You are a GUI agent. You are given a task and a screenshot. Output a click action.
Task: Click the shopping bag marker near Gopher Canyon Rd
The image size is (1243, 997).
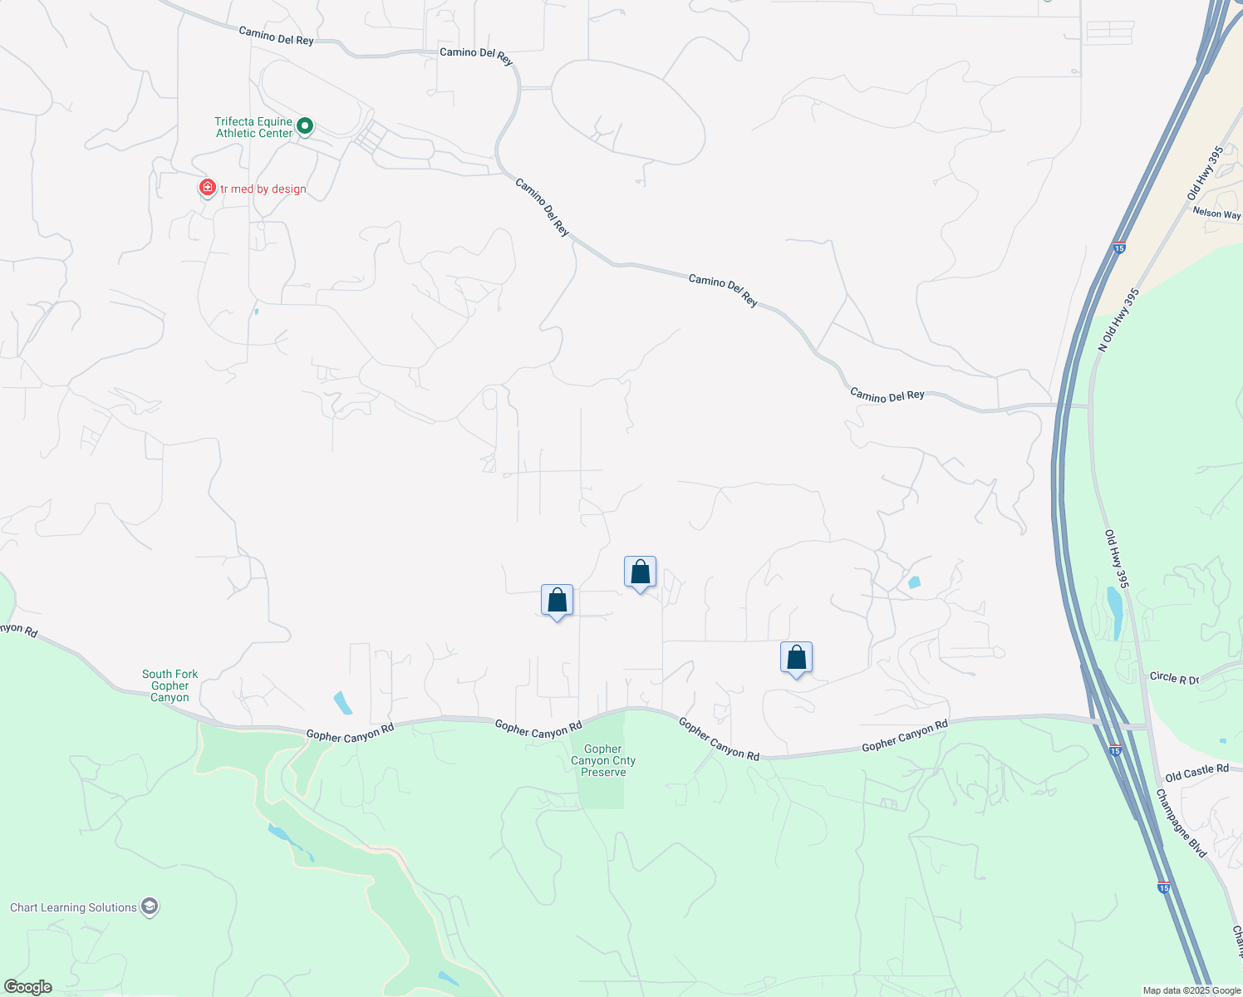(x=797, y=656)
